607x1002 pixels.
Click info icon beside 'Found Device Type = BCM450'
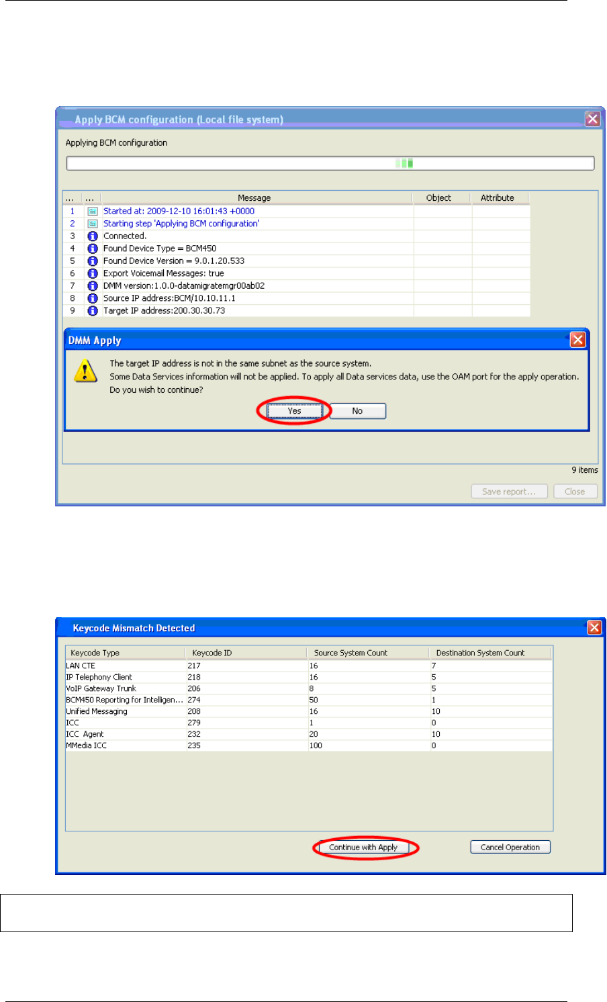(x=93, y=248)
